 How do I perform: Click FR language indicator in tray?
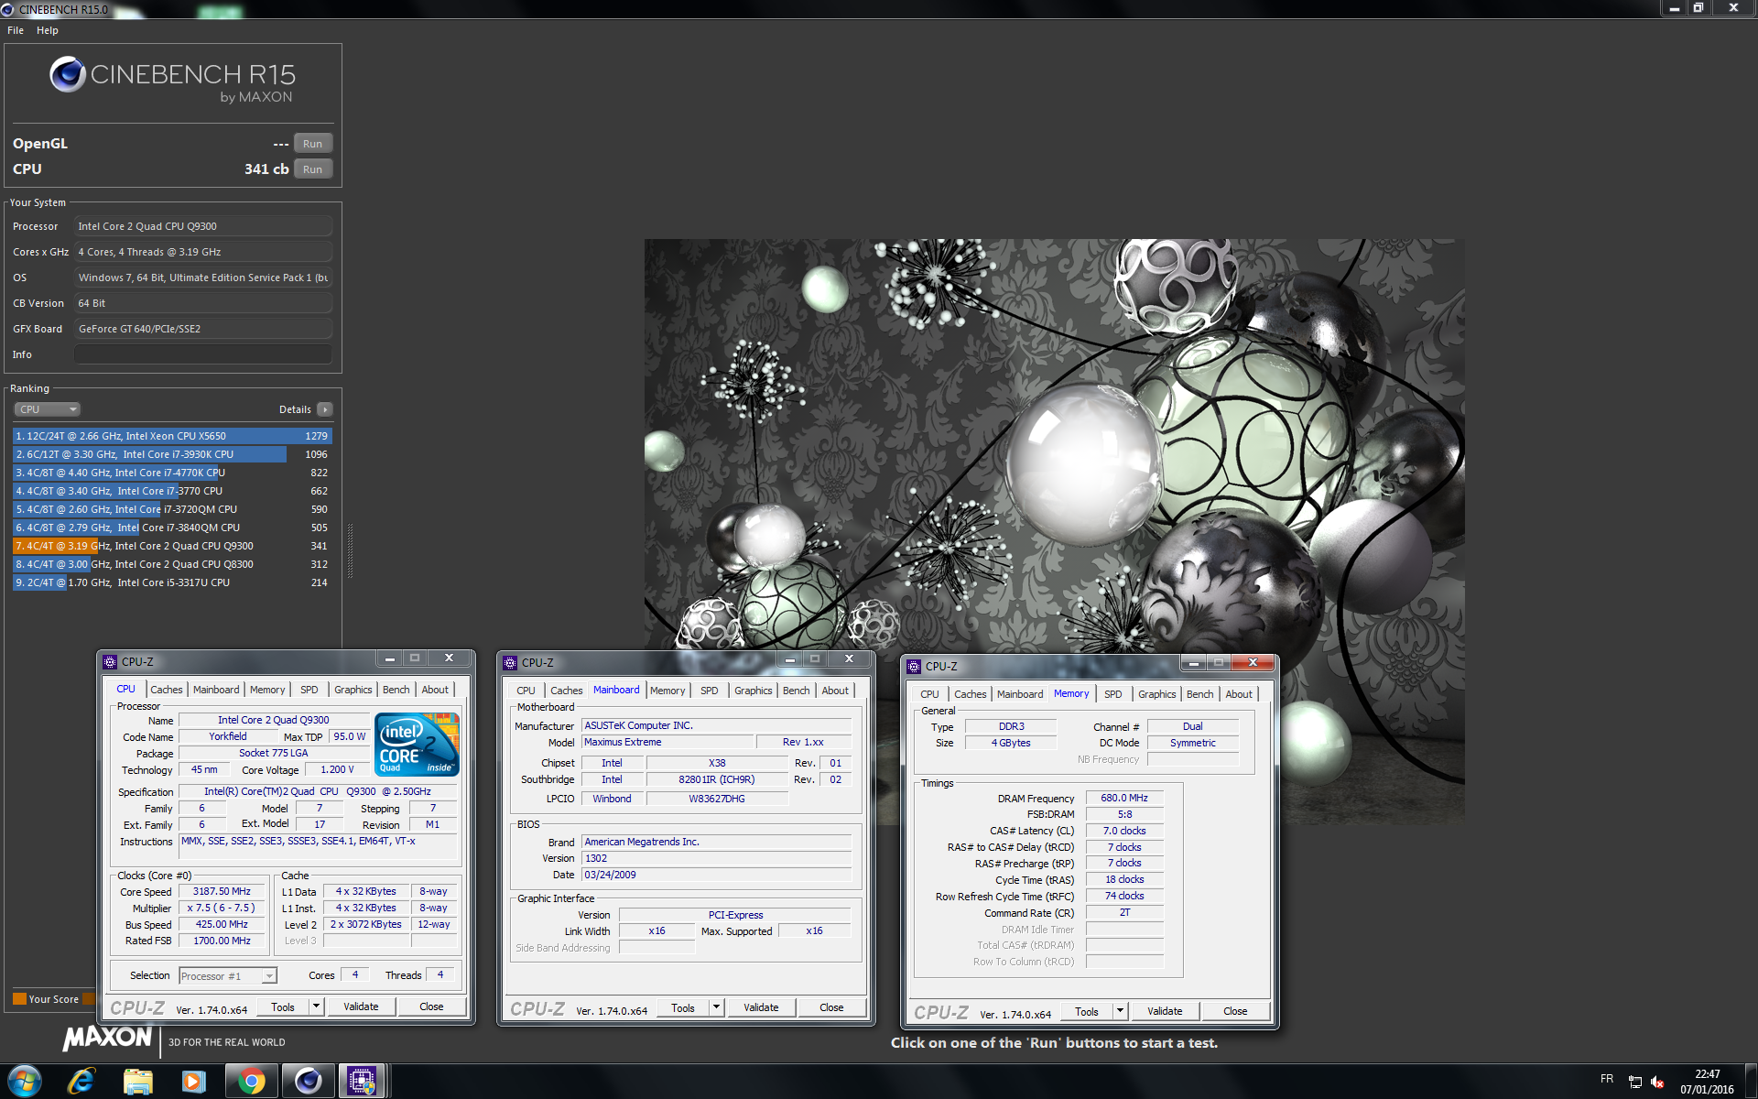coord(1607,1079)
